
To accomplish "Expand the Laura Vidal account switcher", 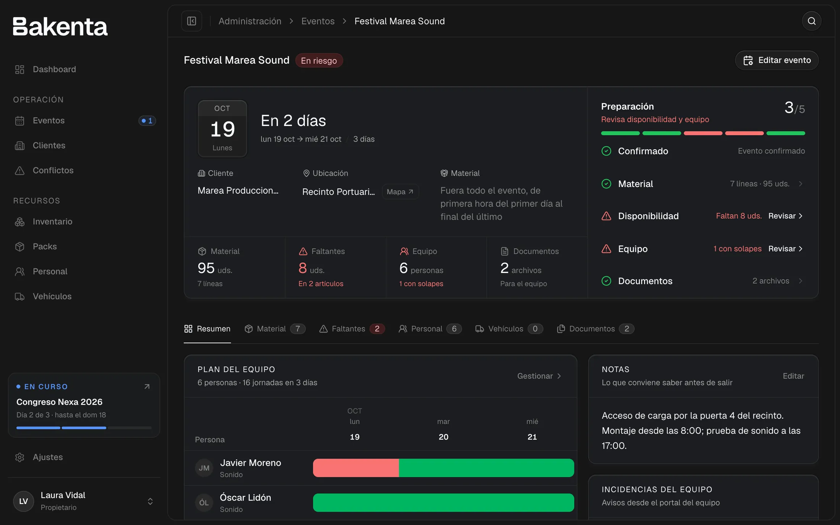I will pos(150,501).
